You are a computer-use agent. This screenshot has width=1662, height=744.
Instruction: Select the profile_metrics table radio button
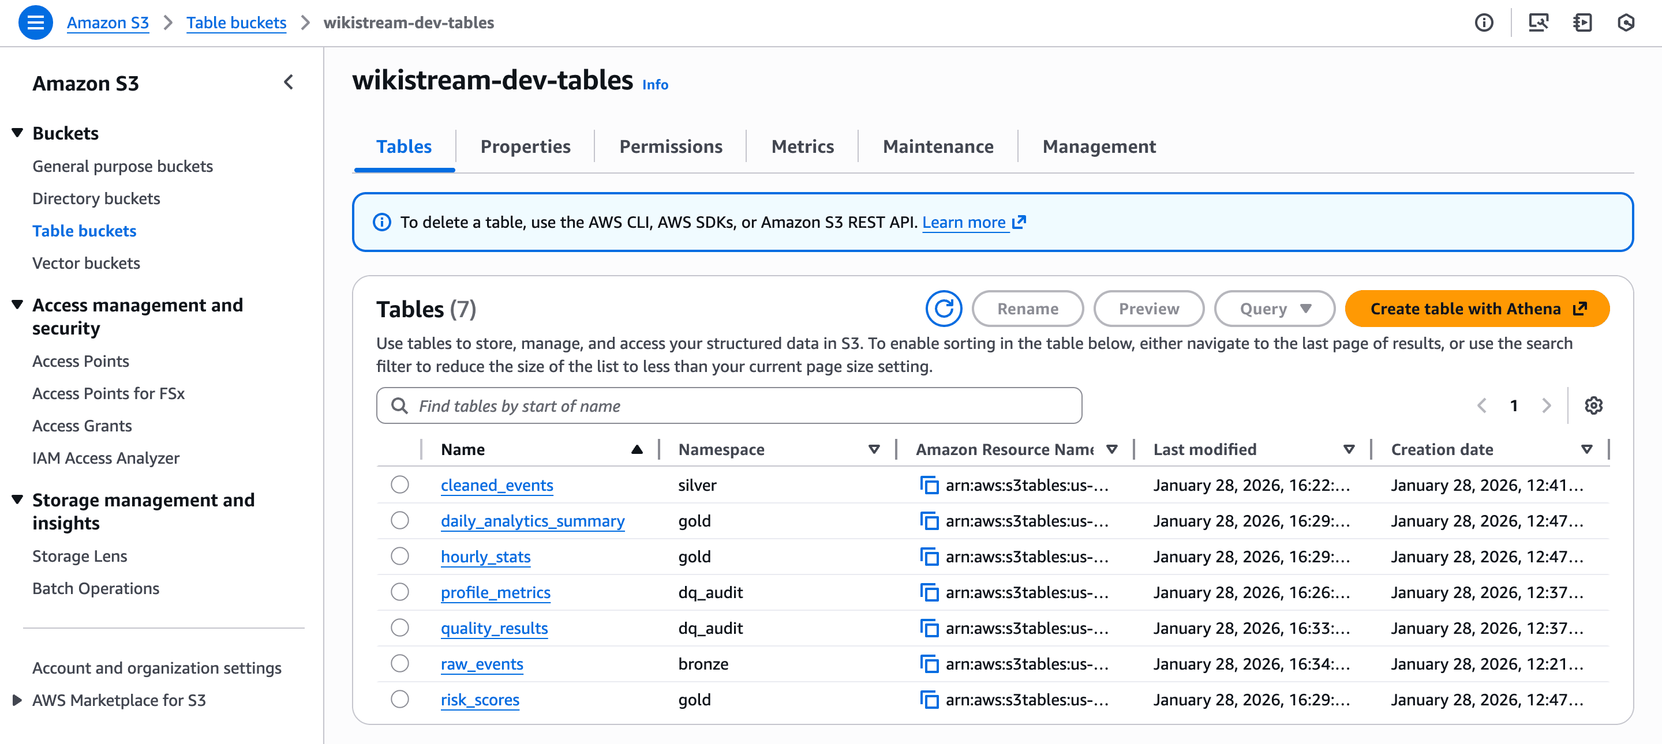coord(400,592)
